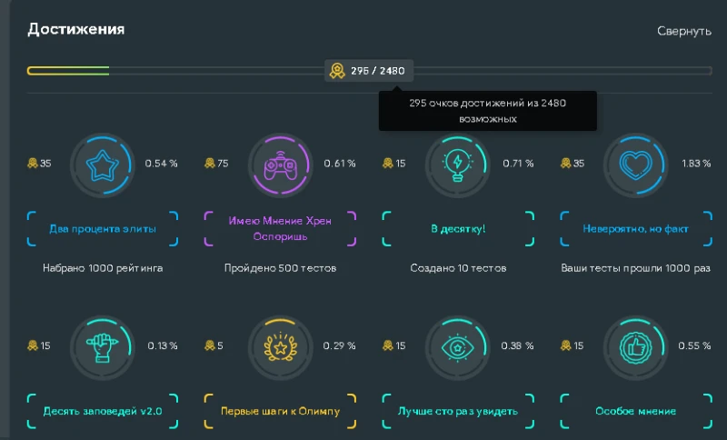Click the hand holding pencil badge

coord(103,347)
